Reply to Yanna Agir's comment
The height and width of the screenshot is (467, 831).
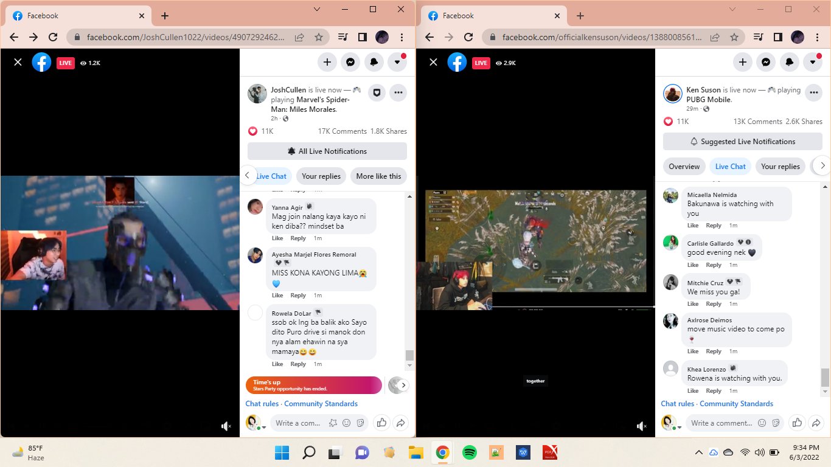[298, 238]
